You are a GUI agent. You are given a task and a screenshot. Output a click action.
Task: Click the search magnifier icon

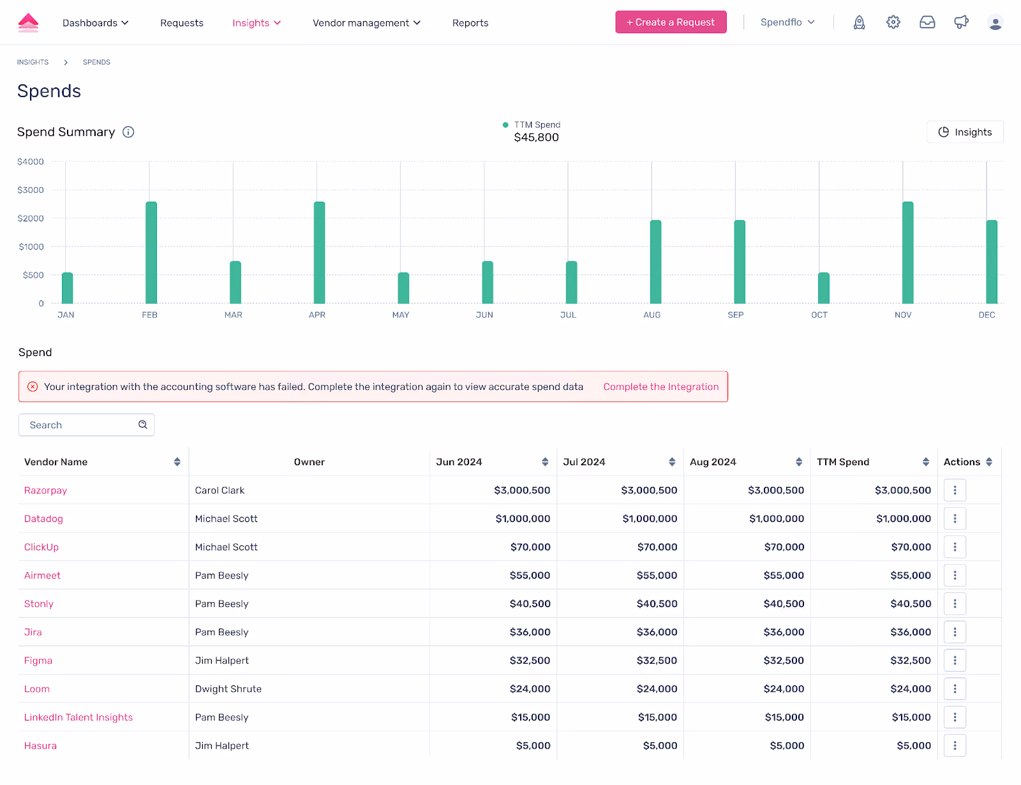tap(143, 425)
